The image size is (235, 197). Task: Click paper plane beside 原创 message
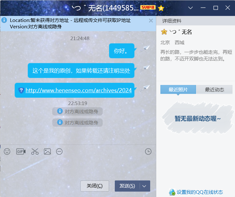click(x=145, y=68)
